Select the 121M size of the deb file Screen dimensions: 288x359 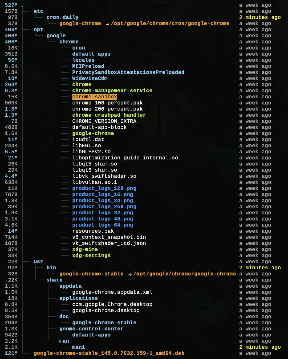coord(11,353)
